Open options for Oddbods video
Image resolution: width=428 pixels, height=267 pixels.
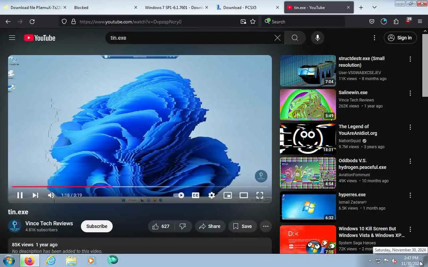(410, 161)
